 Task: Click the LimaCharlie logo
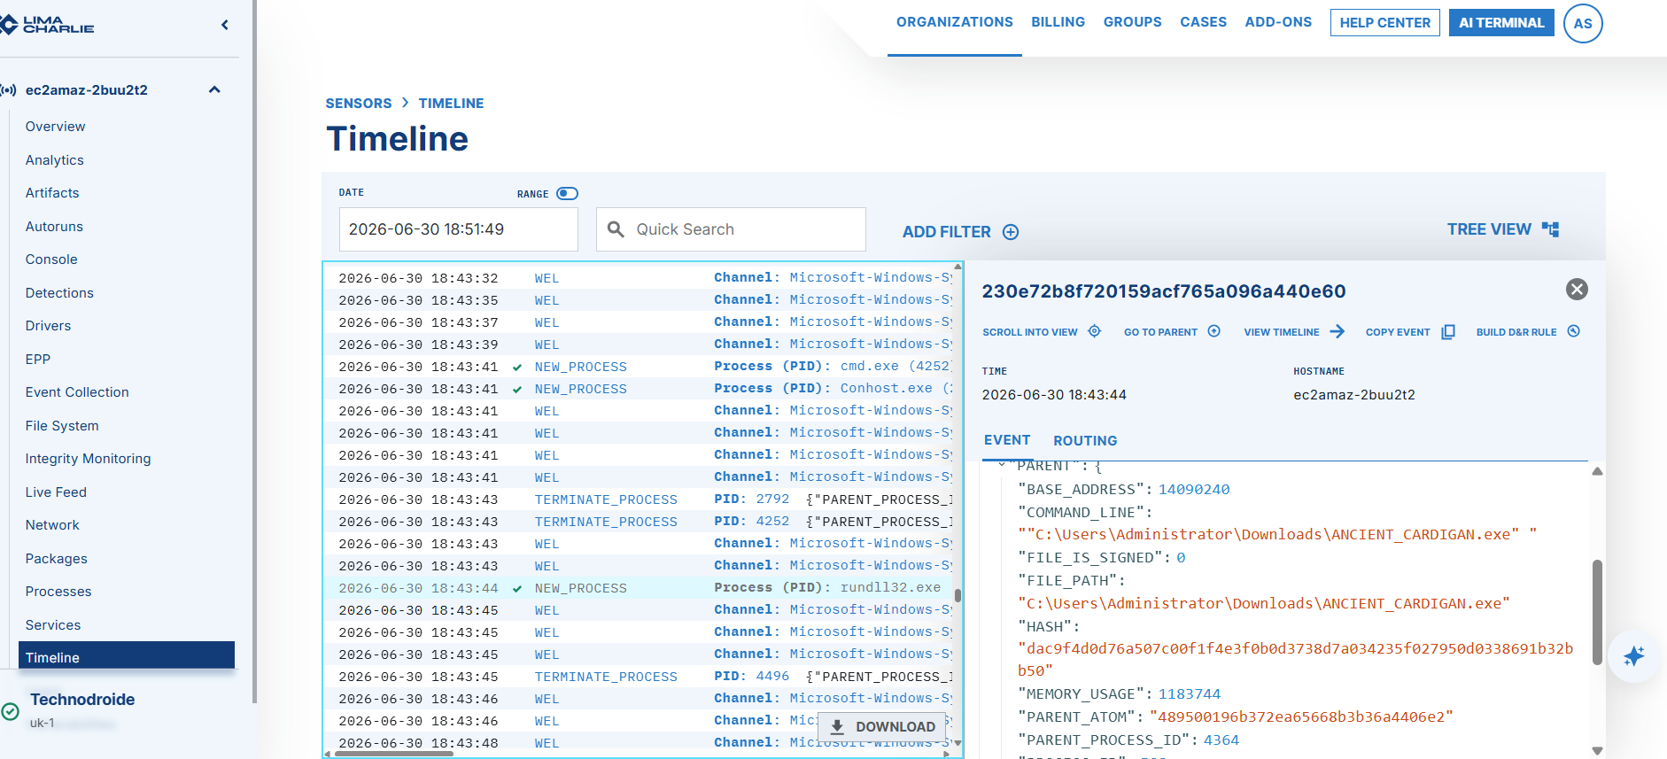coord(48,25)
